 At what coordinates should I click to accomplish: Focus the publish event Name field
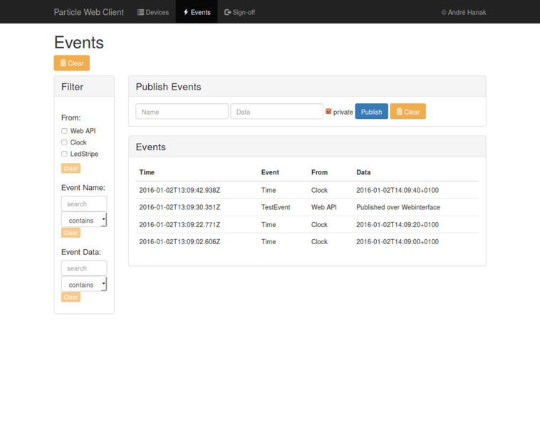click(x=182, y=112)
